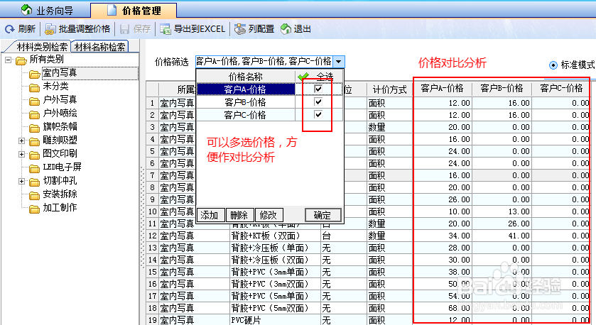Expand the 雕刻吸塑 category node

tap(21, 141)
